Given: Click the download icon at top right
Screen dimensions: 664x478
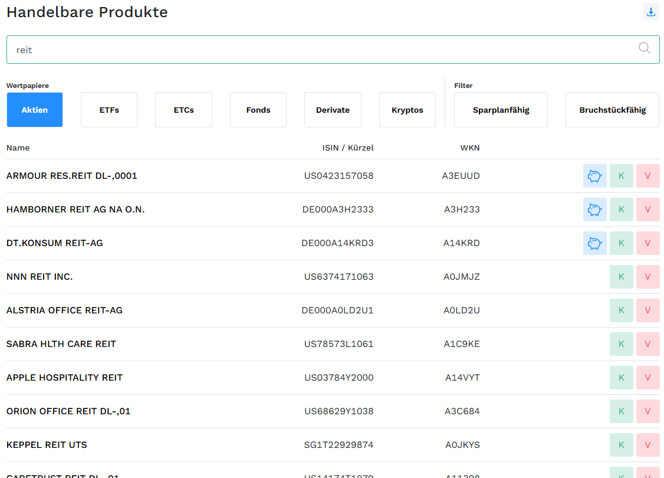Looking at the screenshot, I should tap(650, 12).
